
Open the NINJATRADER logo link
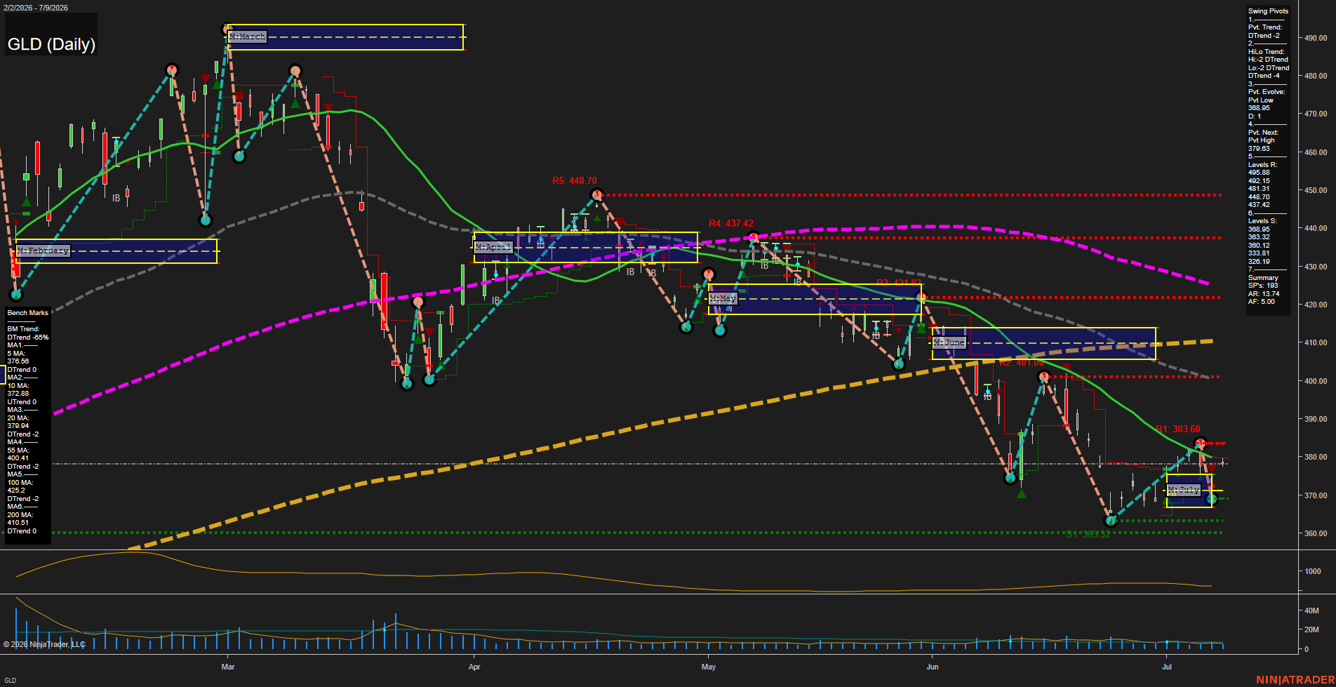(x=1295, y=680)
